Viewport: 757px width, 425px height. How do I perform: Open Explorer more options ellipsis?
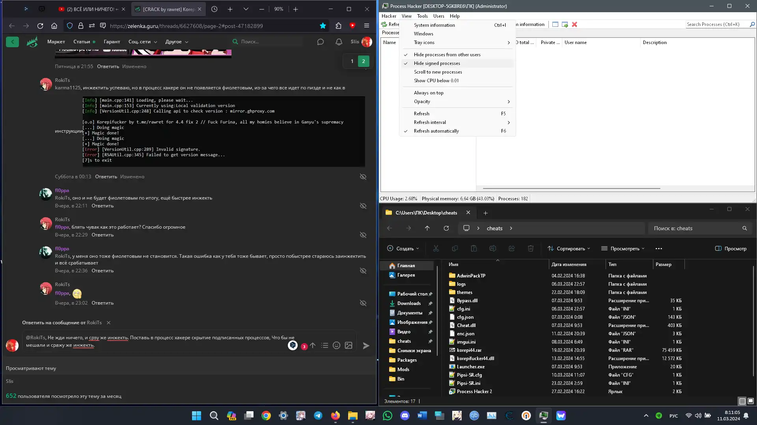[659, 249]
